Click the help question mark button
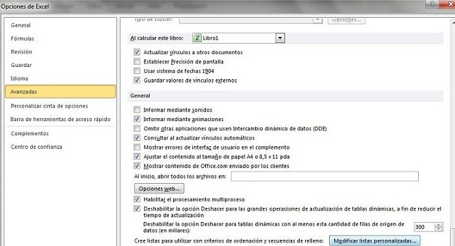 tap(432, 4)
